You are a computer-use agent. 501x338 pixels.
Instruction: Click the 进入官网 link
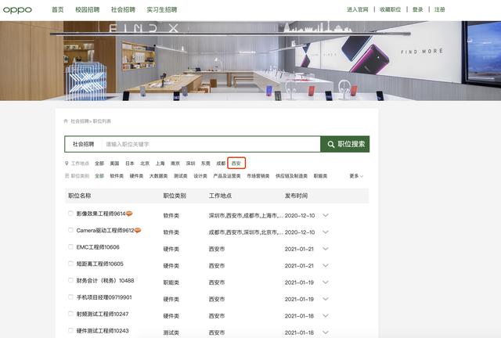358,9
